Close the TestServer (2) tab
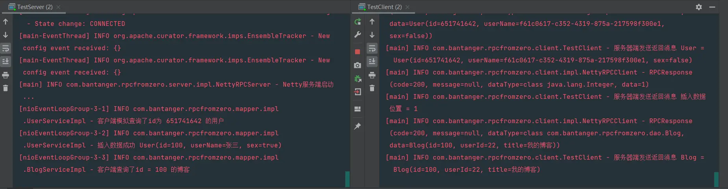The image size is (728, 189). (58, 7)
